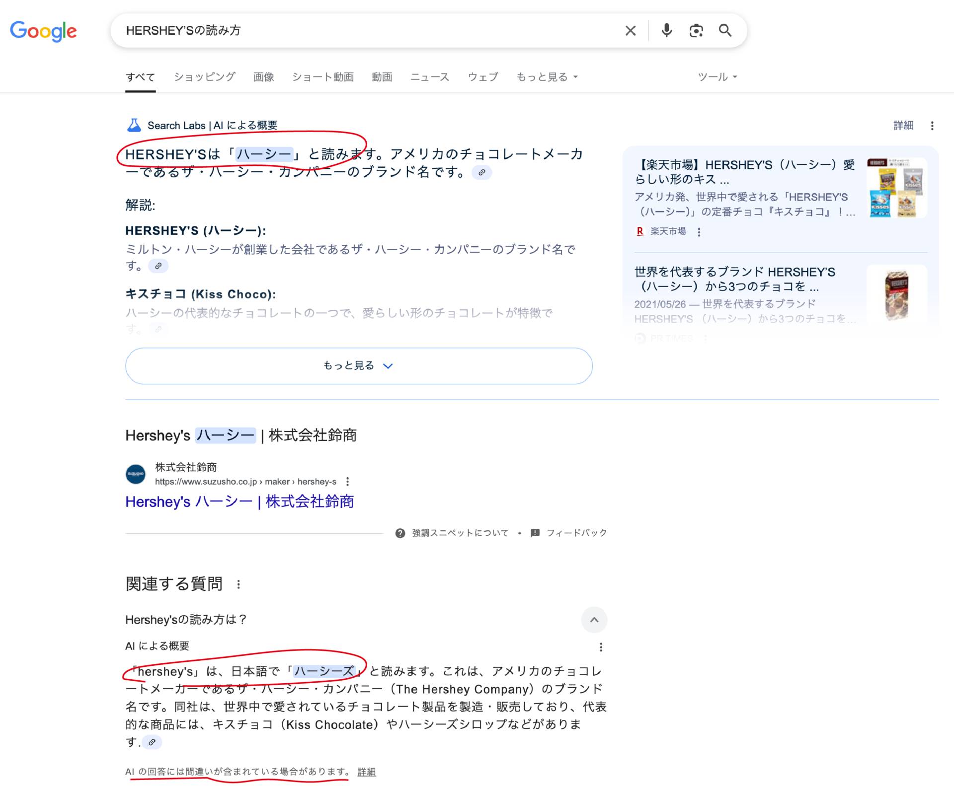Switch to the 画像 tab
The height and width of the screenshot is (786, 954).
click(x=263, y=77)
